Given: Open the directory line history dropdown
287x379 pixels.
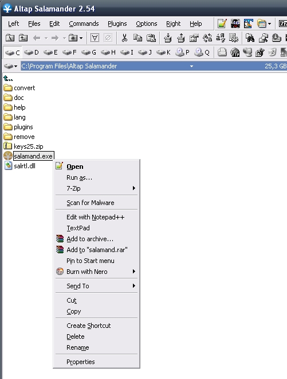Looking at the screenshot, I should [x=191, y=66].
